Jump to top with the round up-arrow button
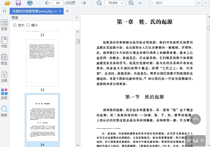The image size is (210, 147). 195,119
